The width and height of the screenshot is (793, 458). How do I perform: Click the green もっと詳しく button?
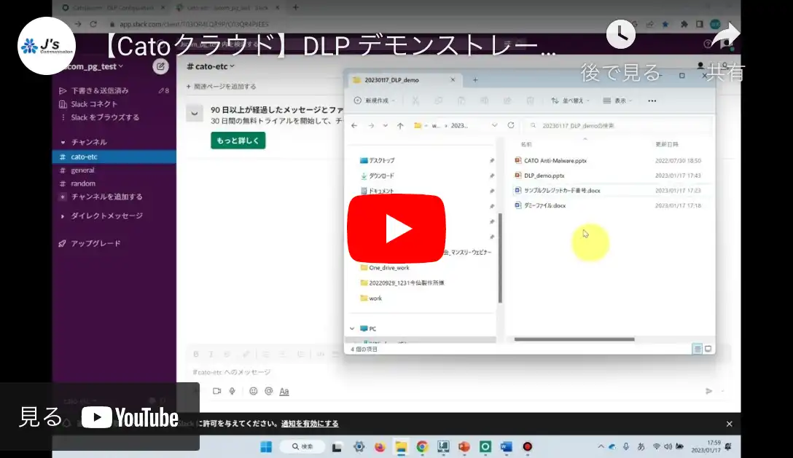pyautogui.click(x=238, y=141)
